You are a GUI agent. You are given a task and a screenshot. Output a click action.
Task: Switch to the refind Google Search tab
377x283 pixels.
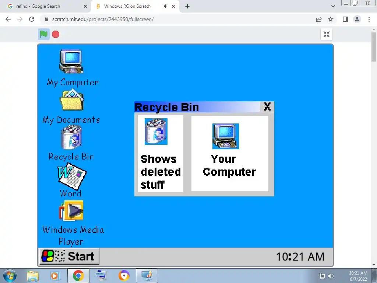[x=45, y=6]
